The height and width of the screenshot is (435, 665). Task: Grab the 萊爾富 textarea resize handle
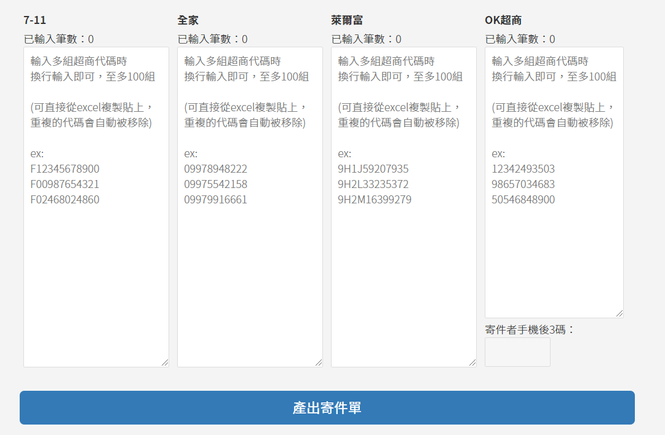tap(472, 363)
